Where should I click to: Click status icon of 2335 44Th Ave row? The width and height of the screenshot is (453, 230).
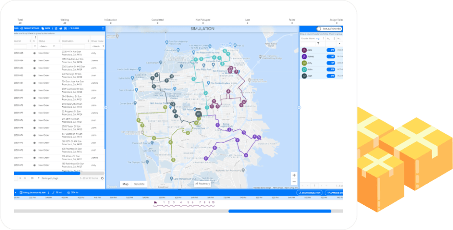(x=35, y=53)
